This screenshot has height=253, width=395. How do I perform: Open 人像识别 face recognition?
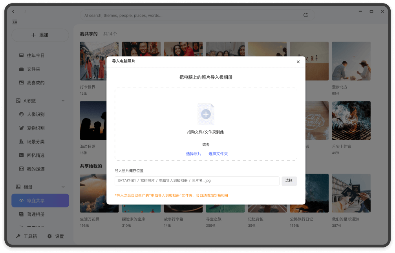tap(35, 114)
